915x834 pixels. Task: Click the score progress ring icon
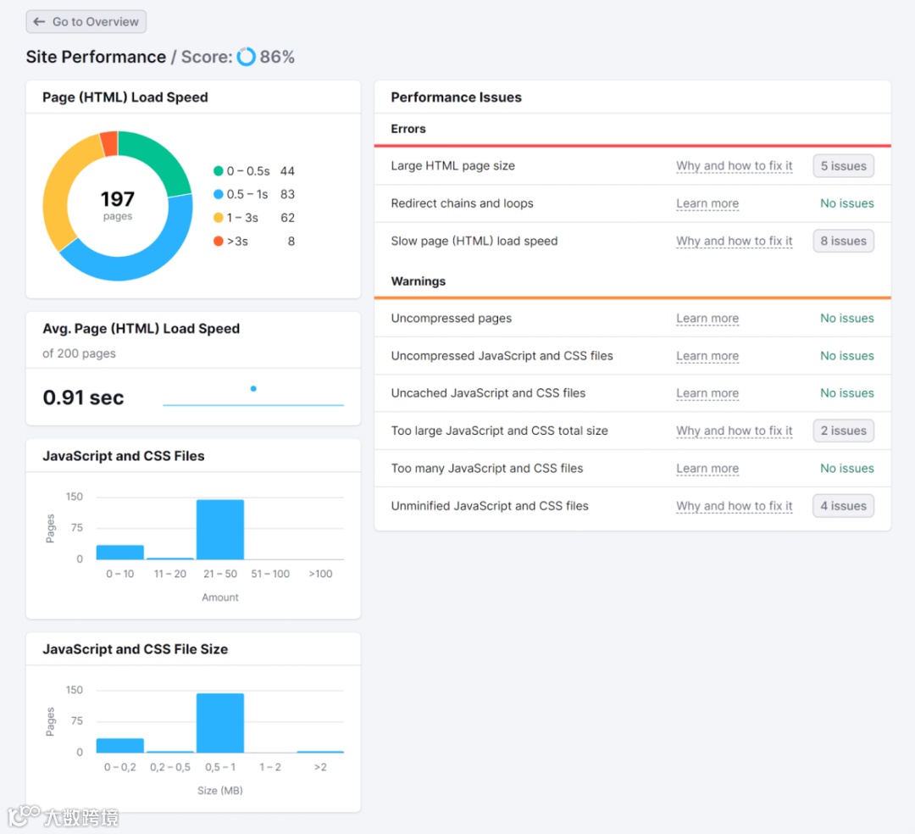point(247,57)
